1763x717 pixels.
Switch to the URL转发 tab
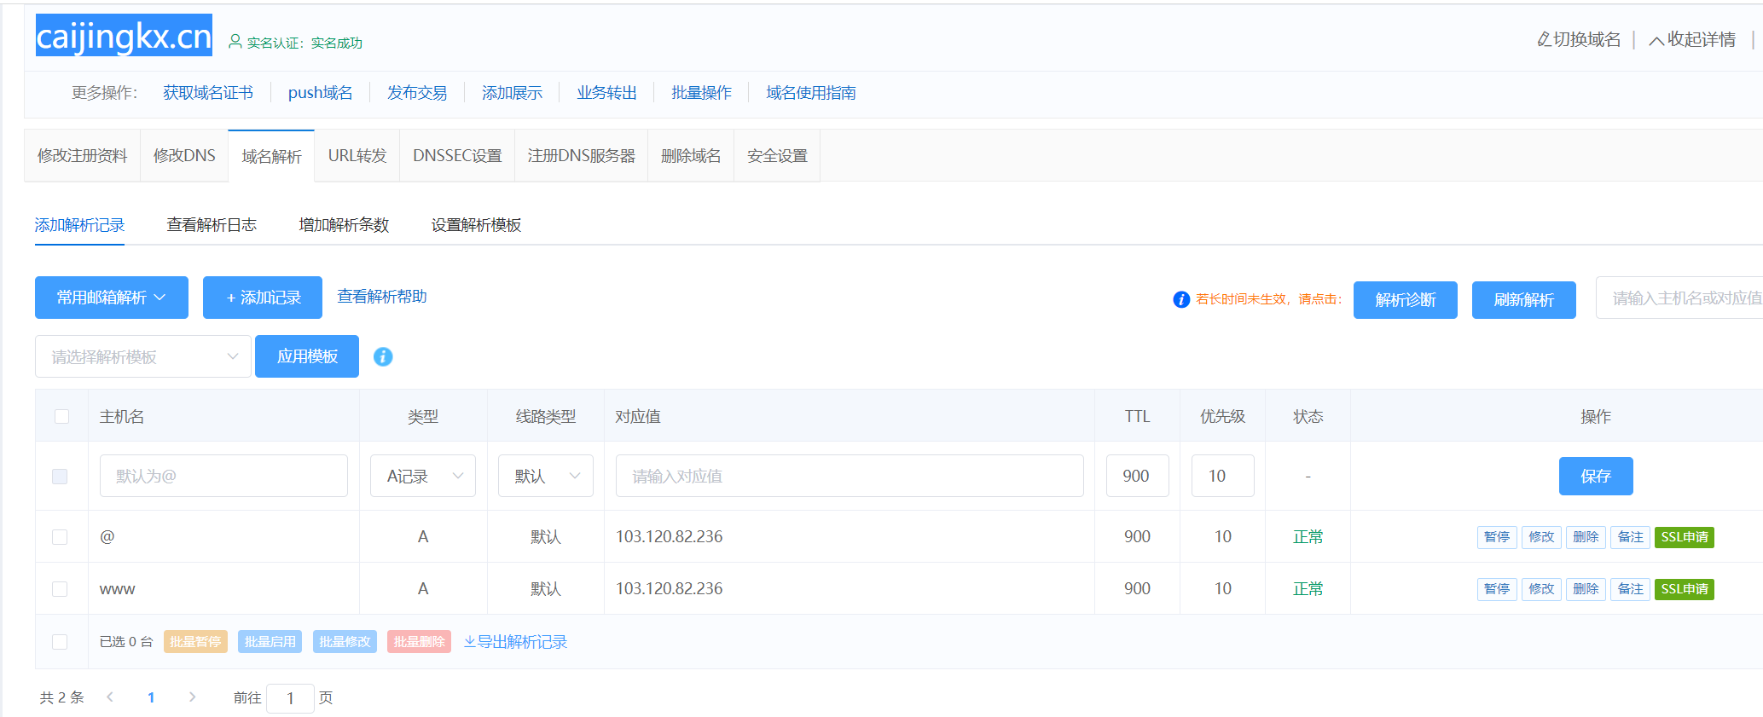pyautogui.click(x=357, y=156)
